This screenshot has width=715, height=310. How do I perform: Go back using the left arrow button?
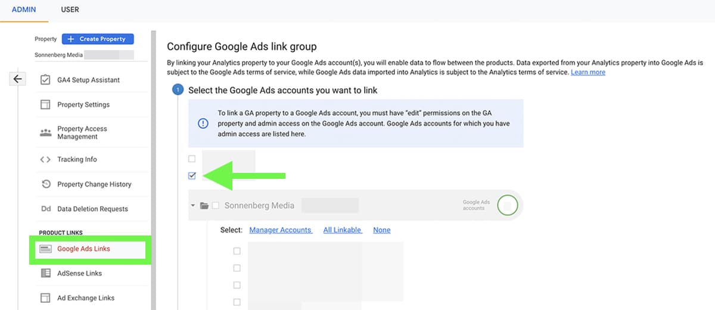[18, 79]
